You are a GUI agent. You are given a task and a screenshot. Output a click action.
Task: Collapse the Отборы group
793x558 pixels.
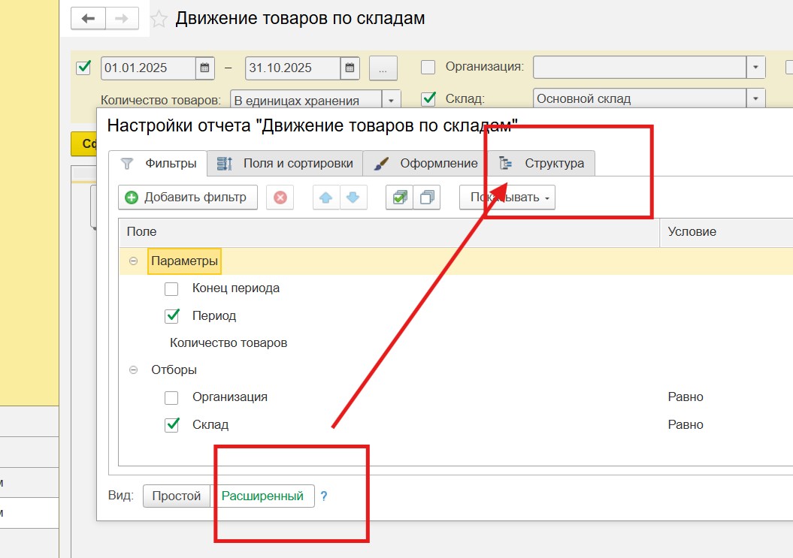[x=134, y=369]
